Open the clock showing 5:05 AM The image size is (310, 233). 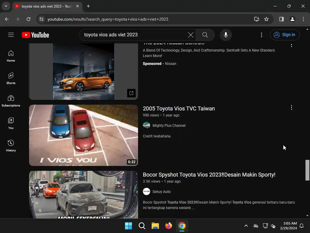289,226
